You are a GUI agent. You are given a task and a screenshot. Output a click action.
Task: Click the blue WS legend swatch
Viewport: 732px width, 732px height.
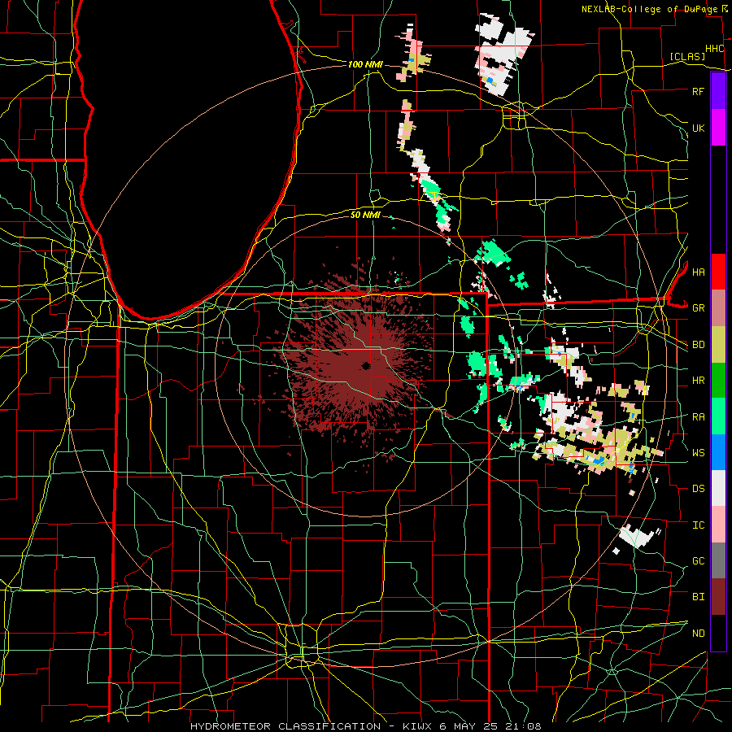(x=718, y=452)
